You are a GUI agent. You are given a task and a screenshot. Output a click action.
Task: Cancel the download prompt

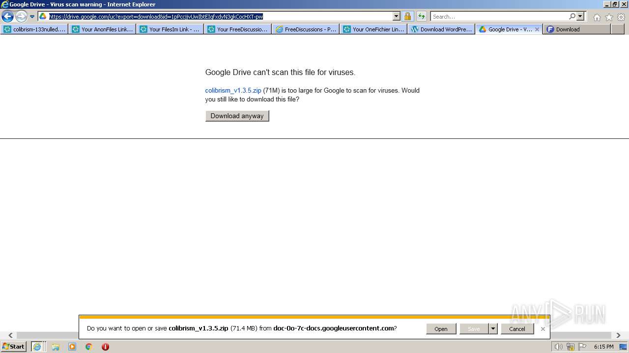[x=517, y=329]
